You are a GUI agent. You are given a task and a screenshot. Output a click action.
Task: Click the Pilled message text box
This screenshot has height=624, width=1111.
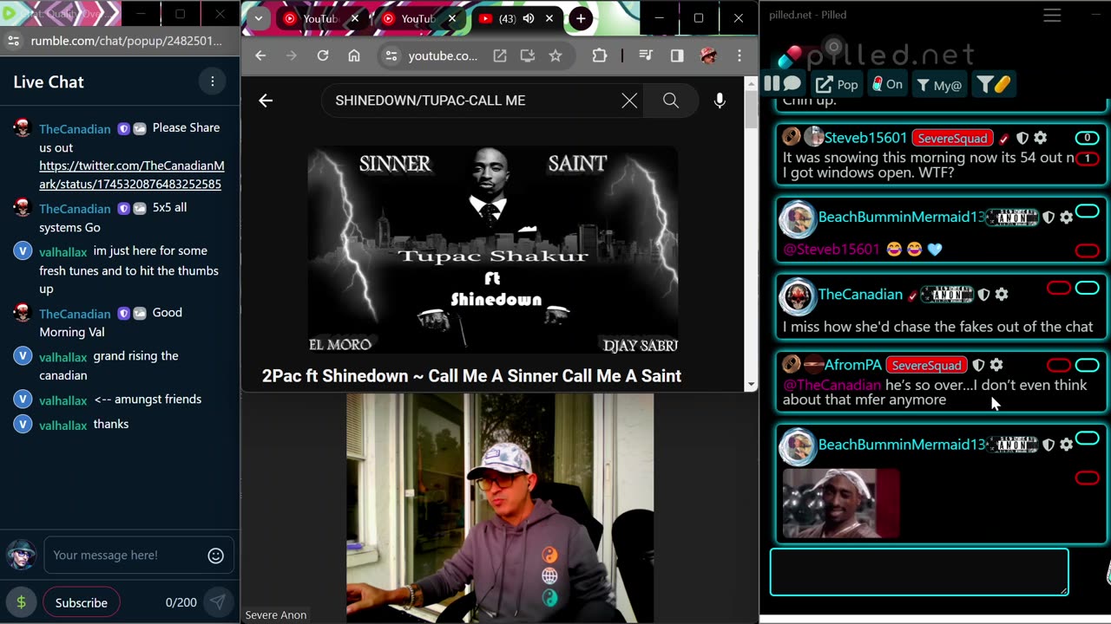[x=919, y=572]
